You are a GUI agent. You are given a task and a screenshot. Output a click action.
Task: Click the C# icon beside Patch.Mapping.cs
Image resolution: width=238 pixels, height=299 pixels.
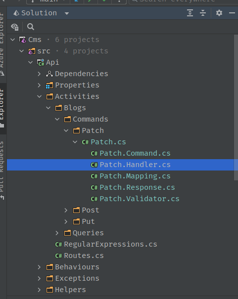(94, 176)
